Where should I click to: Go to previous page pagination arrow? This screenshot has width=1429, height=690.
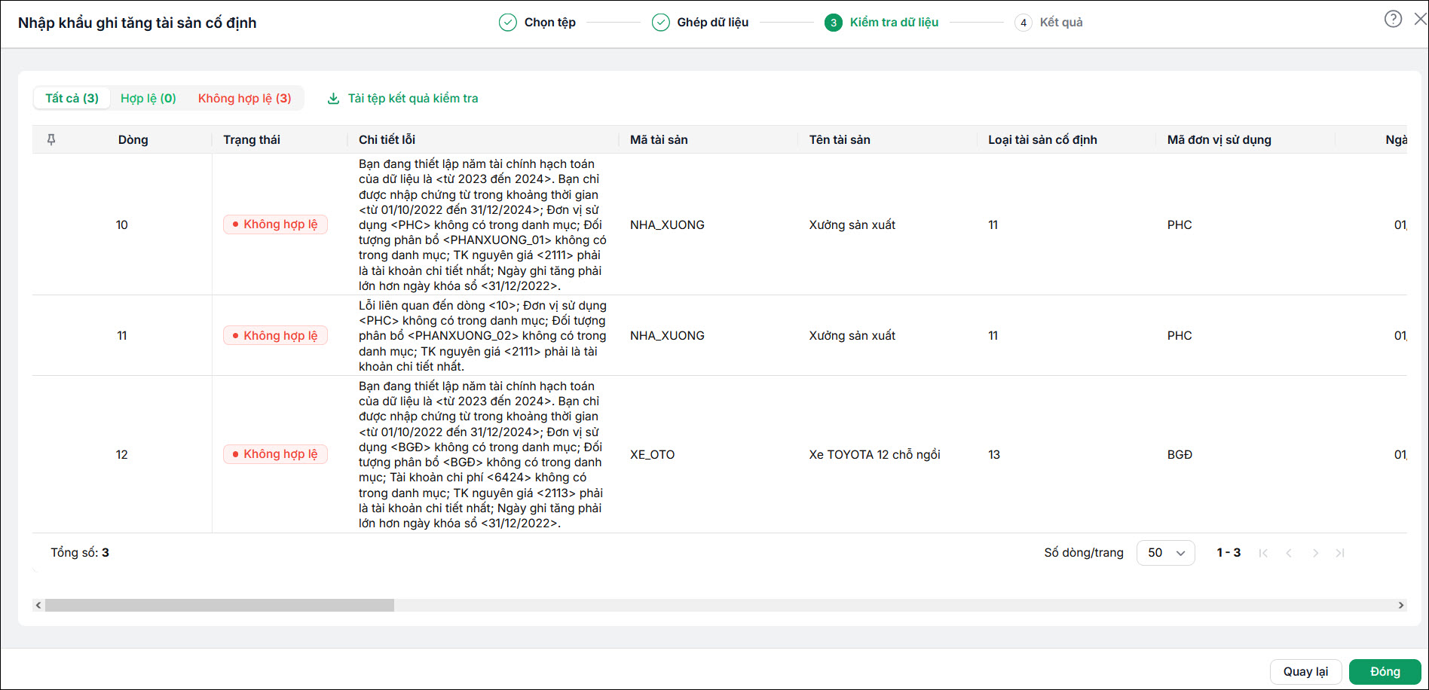[1289, 553]
